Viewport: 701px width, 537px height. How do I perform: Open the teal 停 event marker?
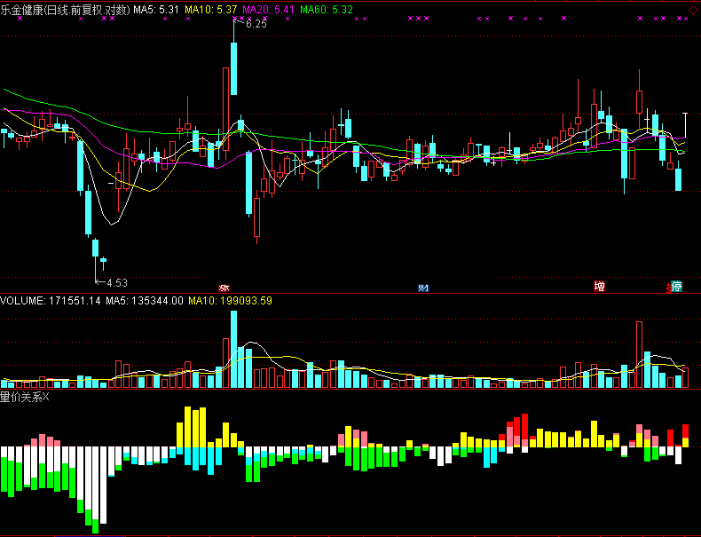677,287
